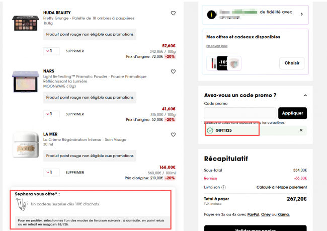The image size is (327, 231).
Task: Change quantity dropdown for NARS powder
Action: coord(51,114)
